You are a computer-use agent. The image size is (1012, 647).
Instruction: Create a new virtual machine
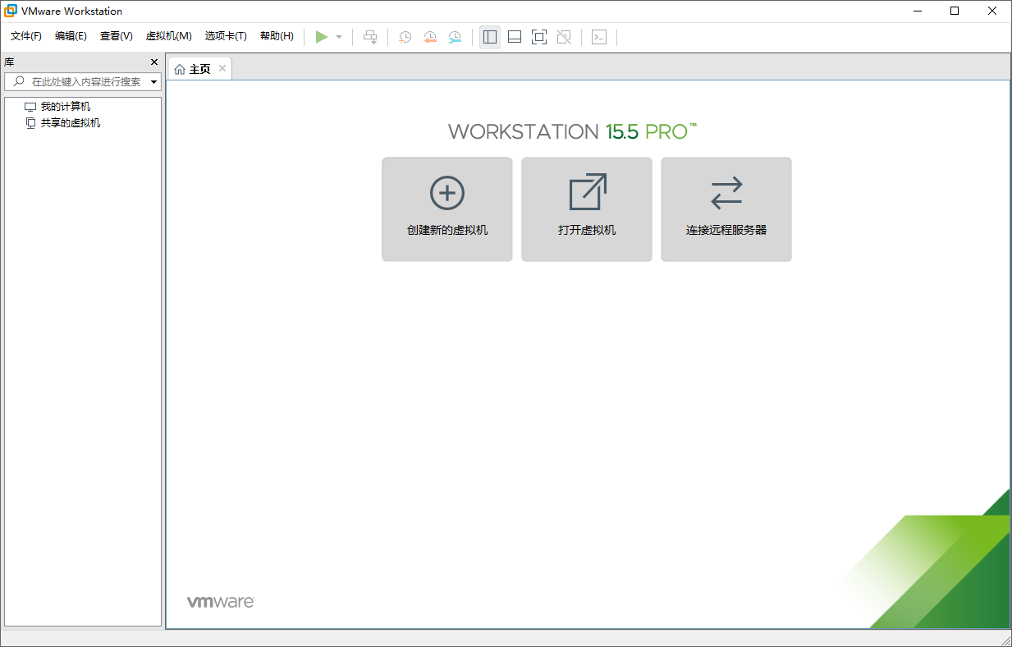point(446,209)
